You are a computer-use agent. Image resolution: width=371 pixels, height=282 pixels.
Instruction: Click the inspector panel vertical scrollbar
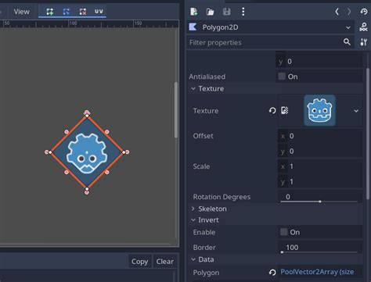click(368, 134)
